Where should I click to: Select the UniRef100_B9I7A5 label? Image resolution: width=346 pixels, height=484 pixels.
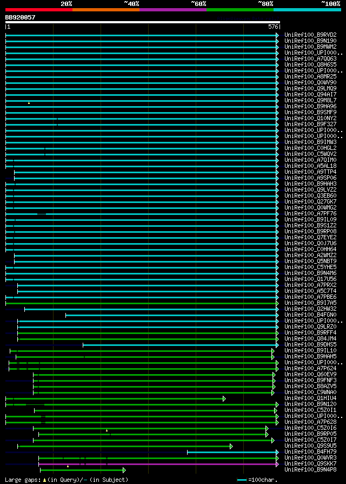tap(310, 303)
